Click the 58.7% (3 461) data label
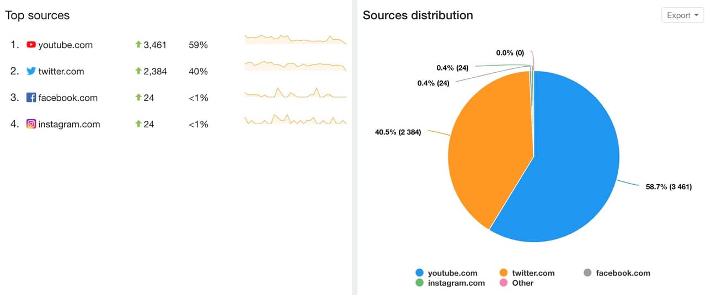Image resolution: width=706 pixels, height=295 pixels. coord(668,187)
